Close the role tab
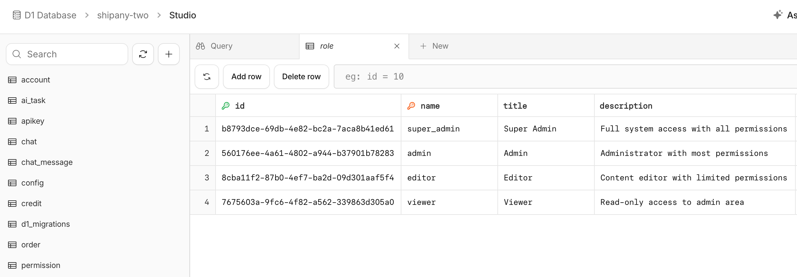The width and height of the screenshot is (797, 277). [397, 46]
